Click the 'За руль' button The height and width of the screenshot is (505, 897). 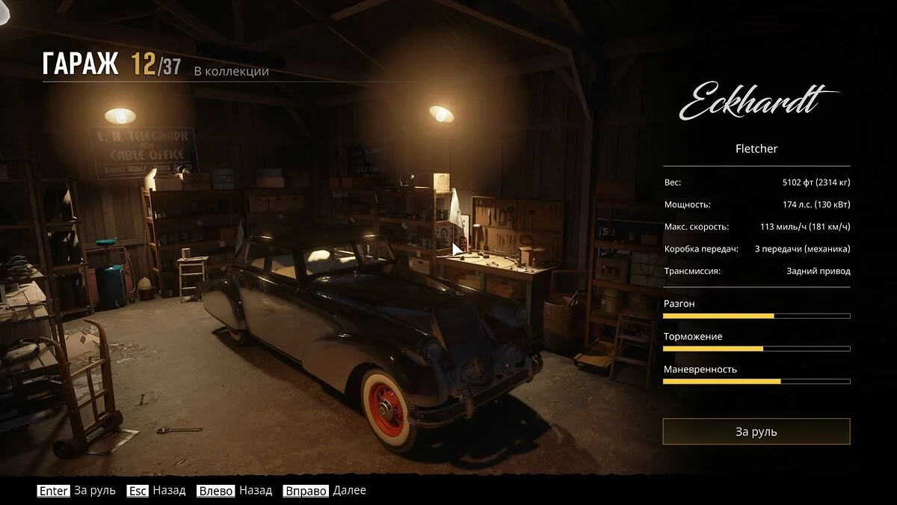point(756,432)
